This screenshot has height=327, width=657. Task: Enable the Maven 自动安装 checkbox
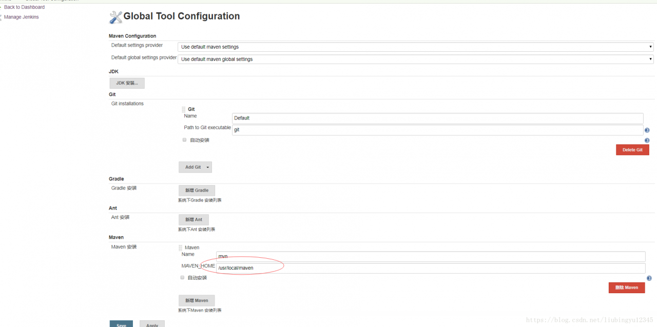pyautogui.click(x=182, y=277)
